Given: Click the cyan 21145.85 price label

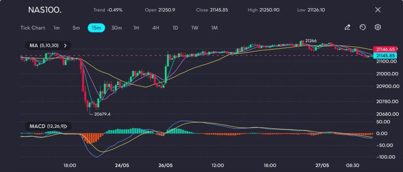Looking at the screenshot, I should 385,56.
